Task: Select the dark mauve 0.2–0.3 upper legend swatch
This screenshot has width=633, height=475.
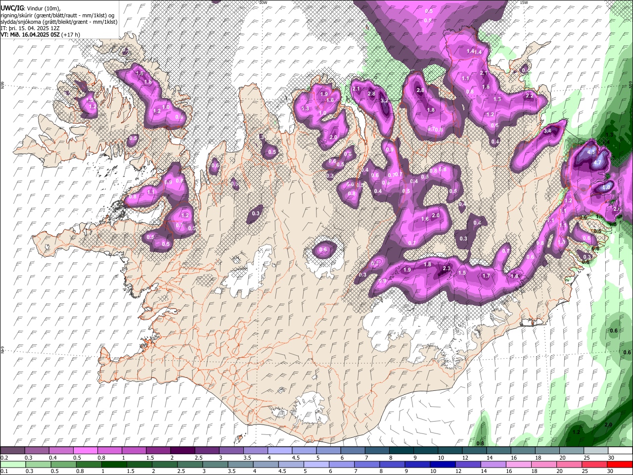Action: tap(12, 451)
